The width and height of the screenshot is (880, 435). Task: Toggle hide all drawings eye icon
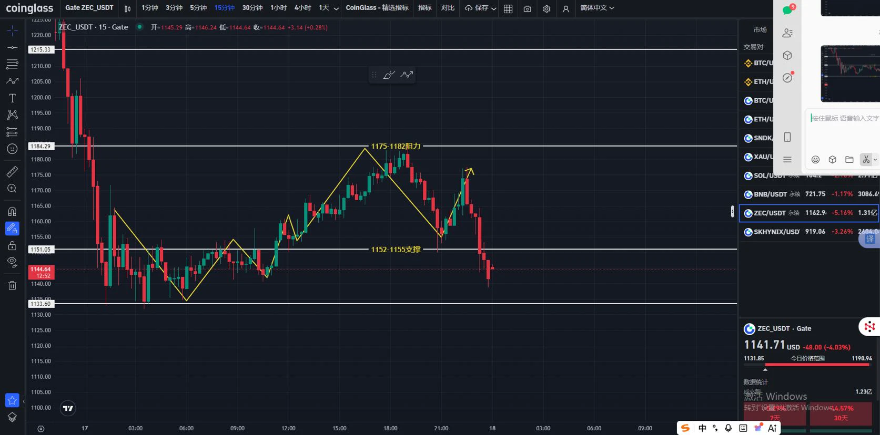click(x=12, y=262)
